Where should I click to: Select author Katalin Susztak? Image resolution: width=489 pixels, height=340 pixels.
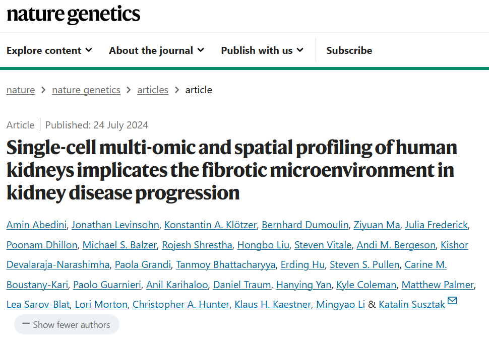click(x=412, y=304)
